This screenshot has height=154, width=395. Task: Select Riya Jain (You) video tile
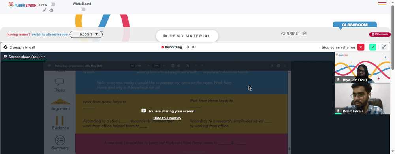point(362,68)
